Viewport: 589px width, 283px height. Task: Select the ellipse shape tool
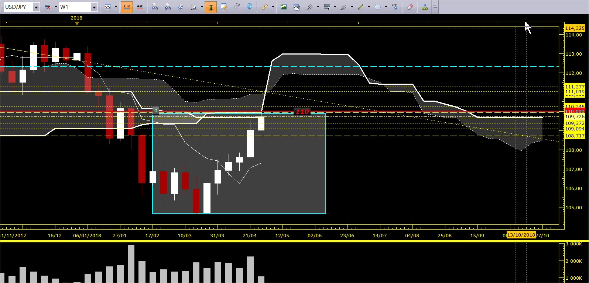point(377,7)
